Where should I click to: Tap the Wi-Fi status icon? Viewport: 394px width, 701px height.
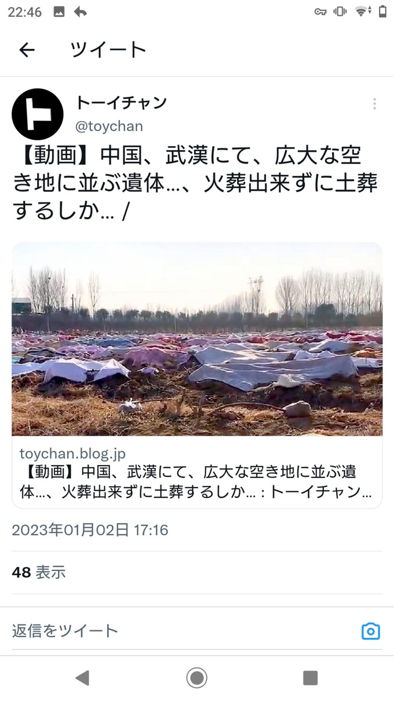(363, 12)
